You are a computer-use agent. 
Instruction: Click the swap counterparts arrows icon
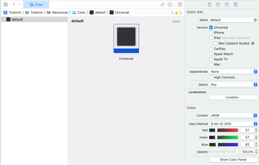tap(162, 5)
